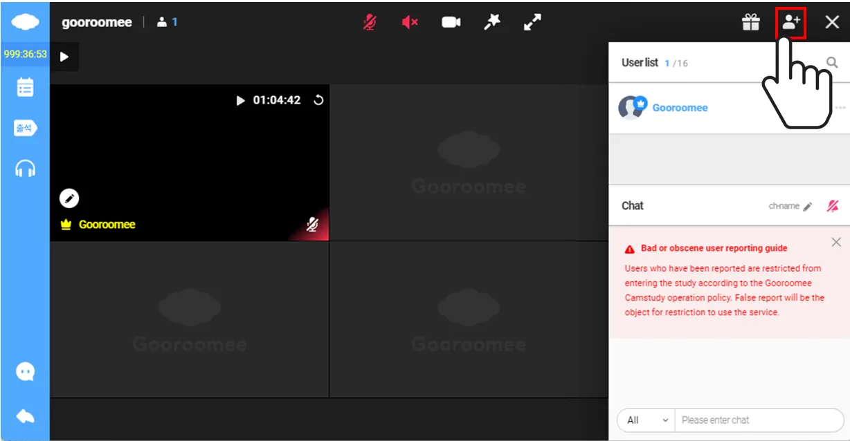Click the Gooroomee name label on video tile
The width and height of the screenshot is (850, 441).
107,225
